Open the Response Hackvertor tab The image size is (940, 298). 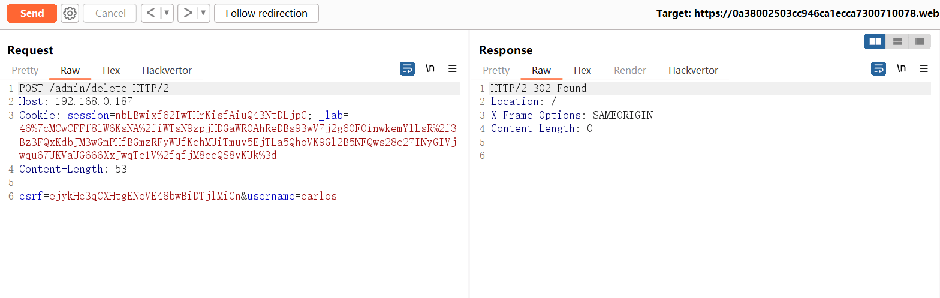pyautogui.click(x=693, y=70)
